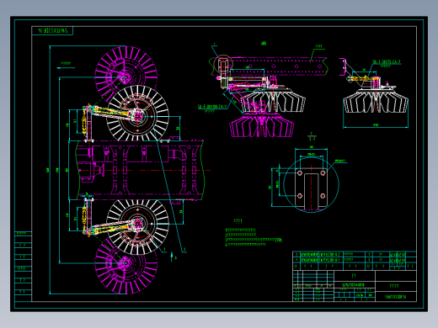Click the section label above the circular detail view
The height and width of the screenshot is (328, 438).
[312, 137]
